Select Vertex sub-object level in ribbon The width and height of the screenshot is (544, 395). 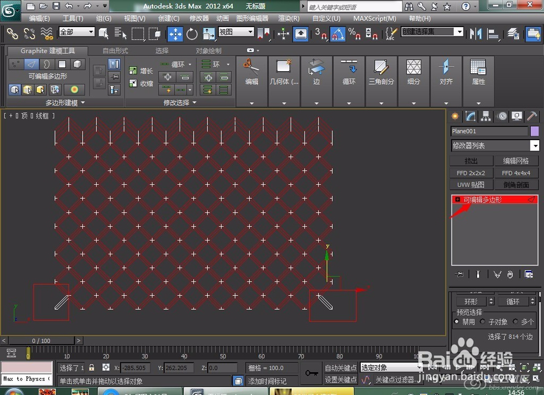coord(16,64)
